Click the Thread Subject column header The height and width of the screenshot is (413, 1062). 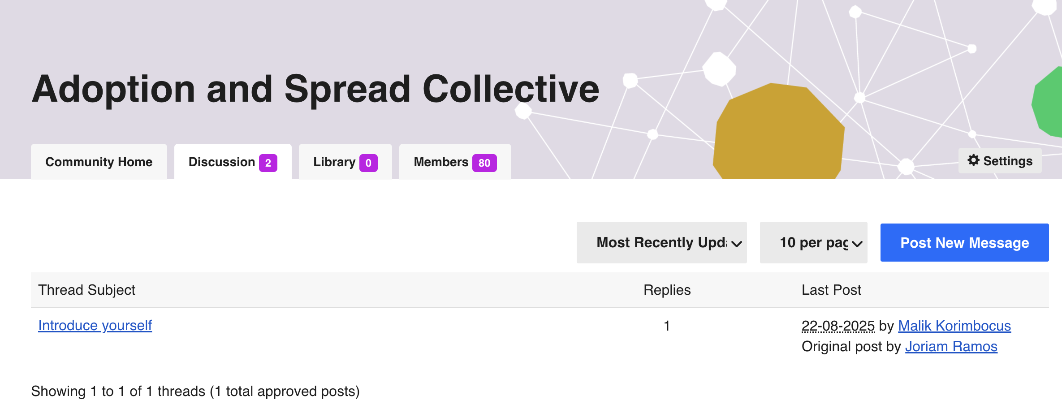click(x=87, y=290)
